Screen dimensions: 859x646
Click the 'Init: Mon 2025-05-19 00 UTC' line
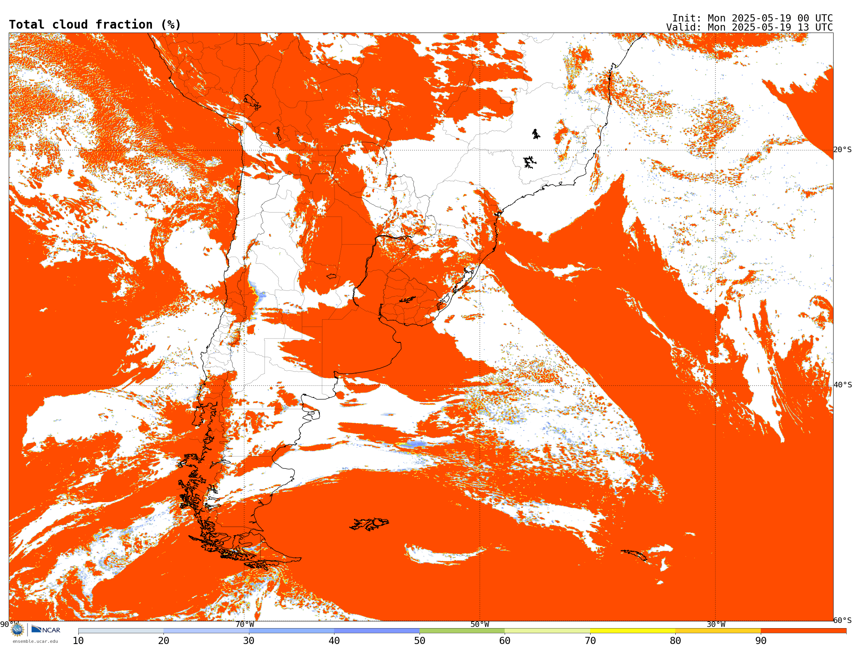click(x=752, y=18)
